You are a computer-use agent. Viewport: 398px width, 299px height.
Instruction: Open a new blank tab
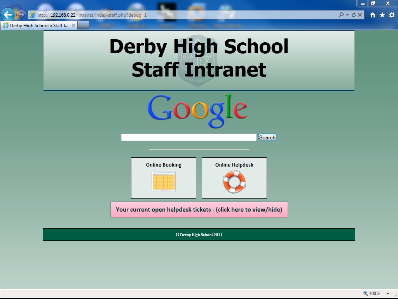coord(83,25)
